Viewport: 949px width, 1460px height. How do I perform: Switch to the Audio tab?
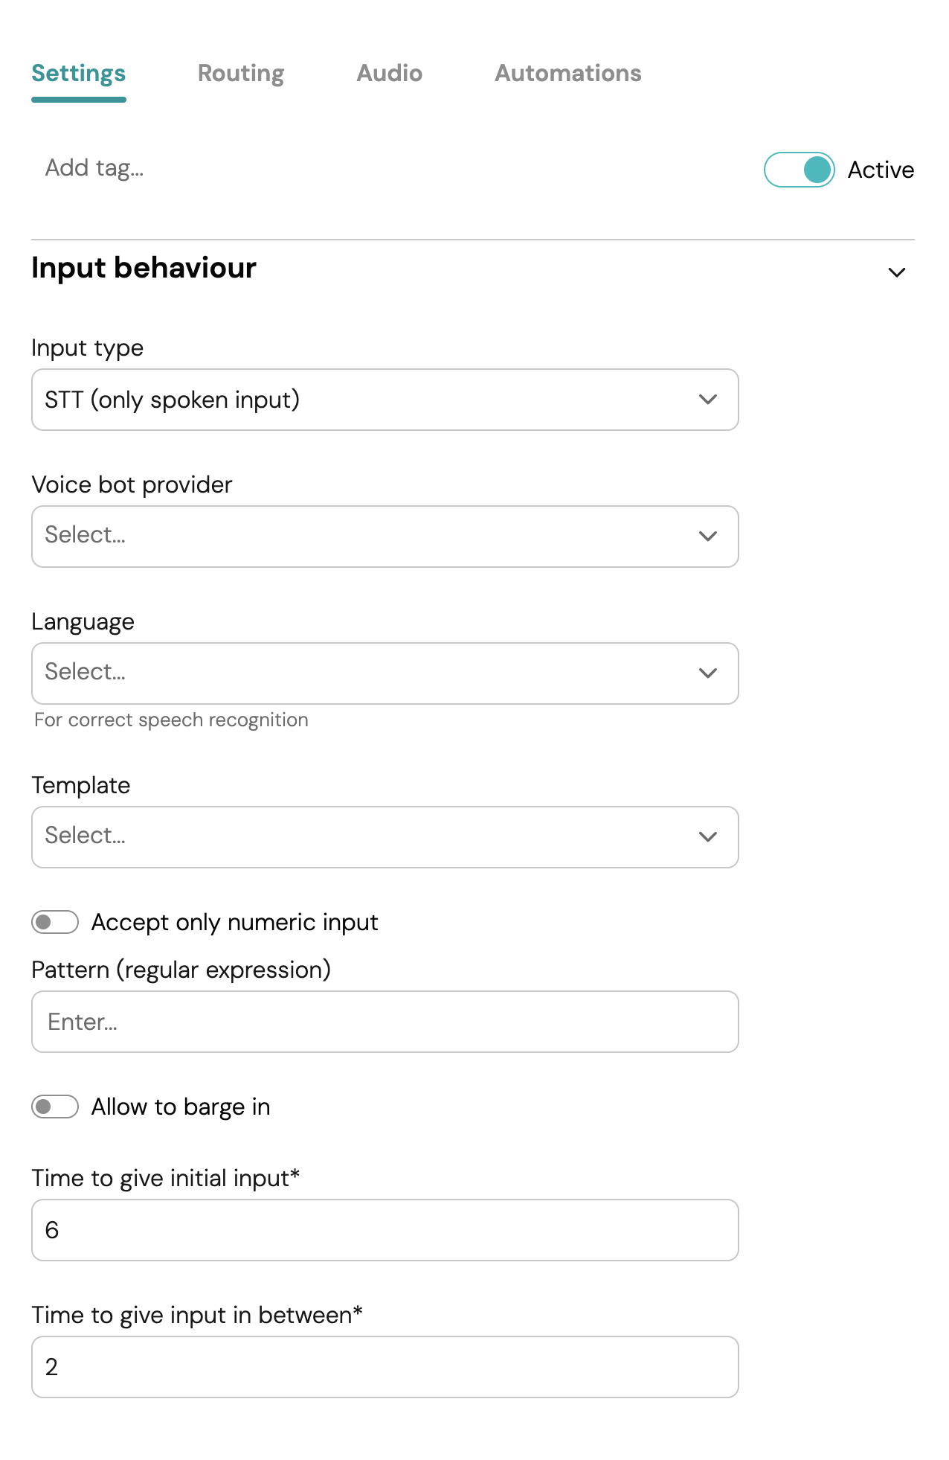point(389,73)
